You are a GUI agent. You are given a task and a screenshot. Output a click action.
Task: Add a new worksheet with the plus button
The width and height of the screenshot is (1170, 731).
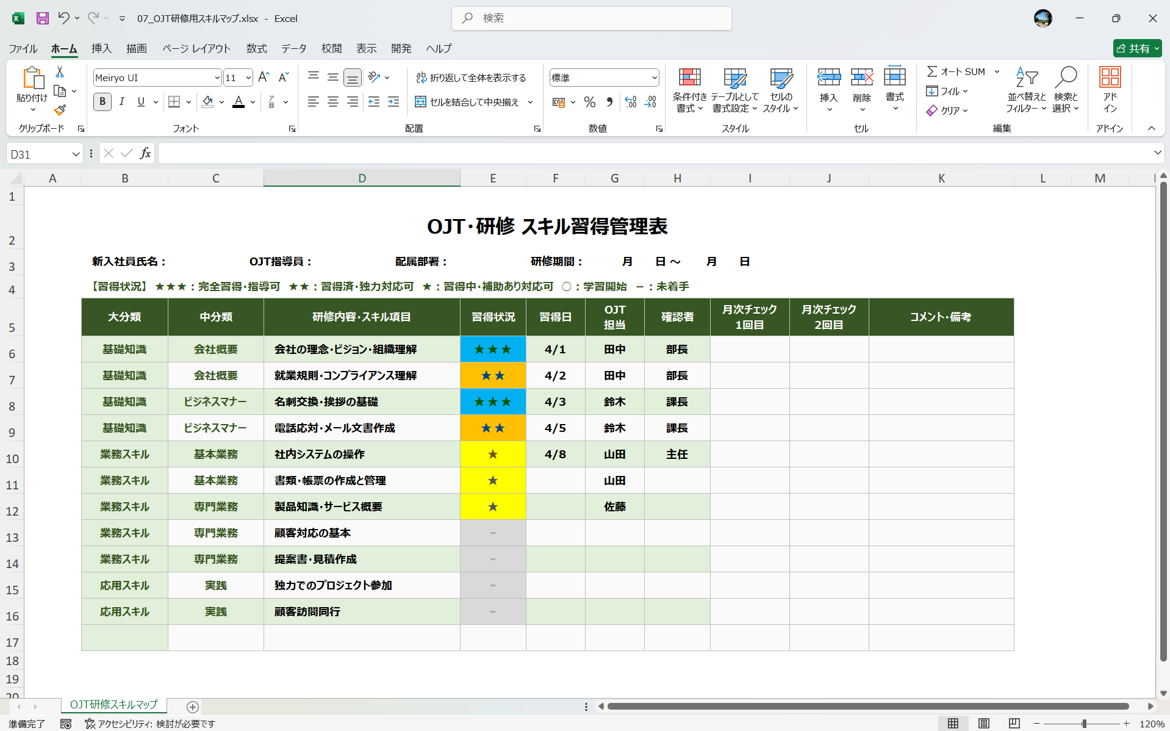pos(192,707)
